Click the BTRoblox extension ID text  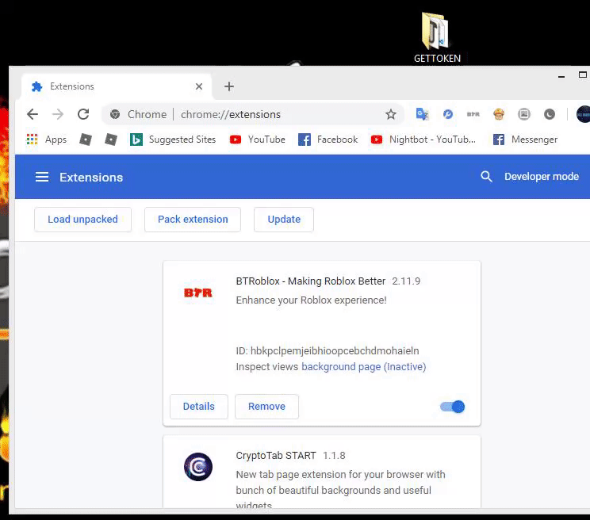328,351
